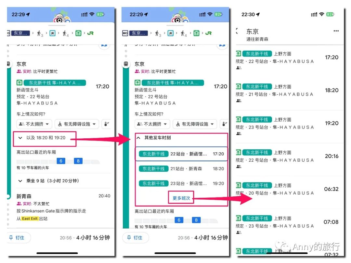Tap the JK line icon in middle phone
The image size is (351, 263).
coord(170,33)
